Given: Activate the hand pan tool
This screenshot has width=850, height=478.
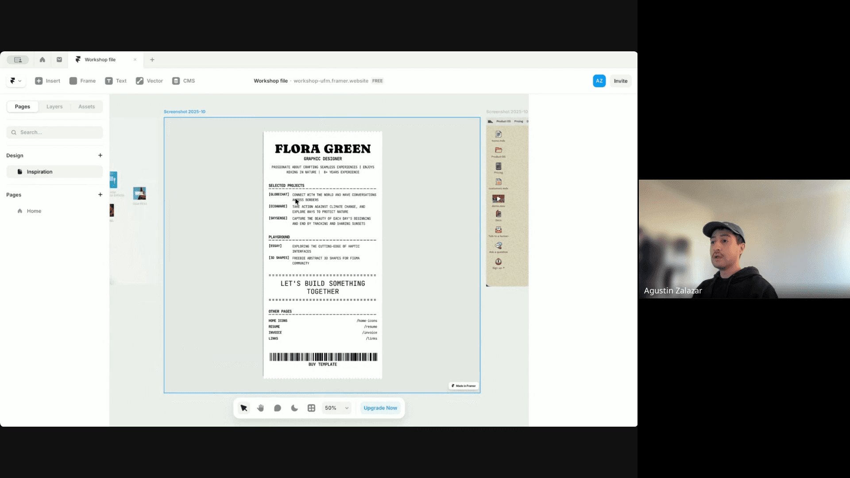Looking at the screenshot, I should click(260, 408).
